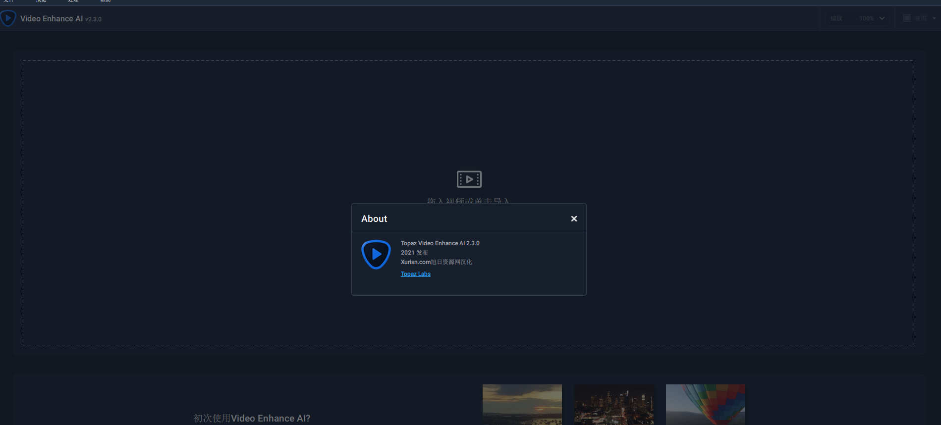Click the import video film icon
The image size is (941, 425).
click(469, 179)
